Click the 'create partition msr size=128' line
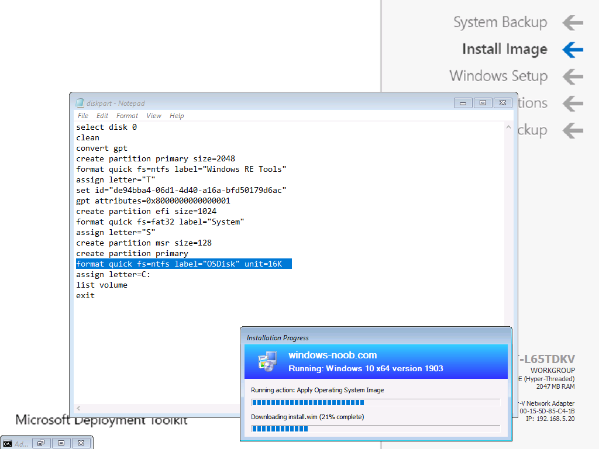Image resolution: width=599 pixels, height=449 pixels. tap(144, 243)
